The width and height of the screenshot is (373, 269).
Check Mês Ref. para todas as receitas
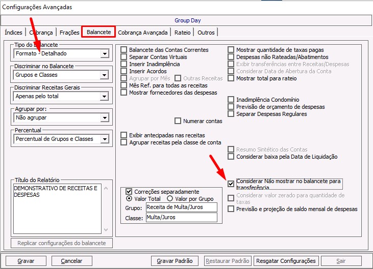pyautogui.click(x=123, y=85)
